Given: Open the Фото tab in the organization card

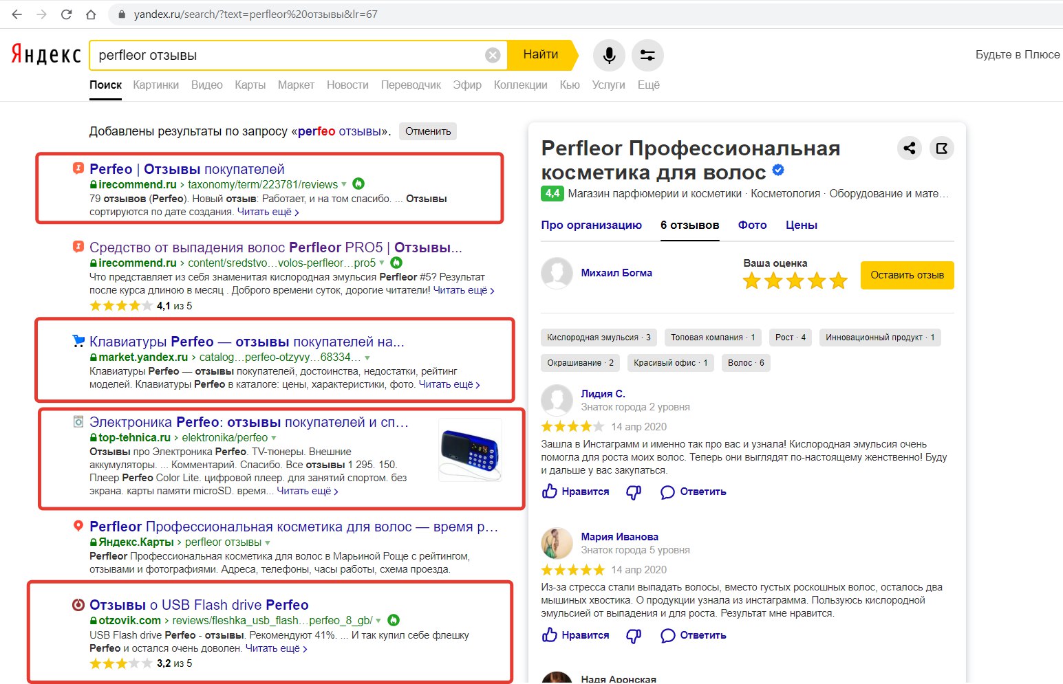Looking at the screenshot, I should (752, 225).
